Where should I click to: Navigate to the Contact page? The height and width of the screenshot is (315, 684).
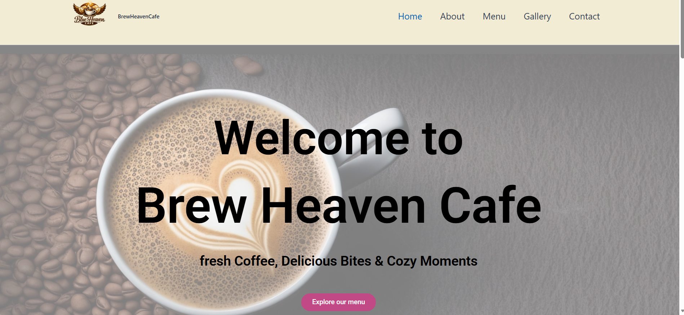(584, 17)
